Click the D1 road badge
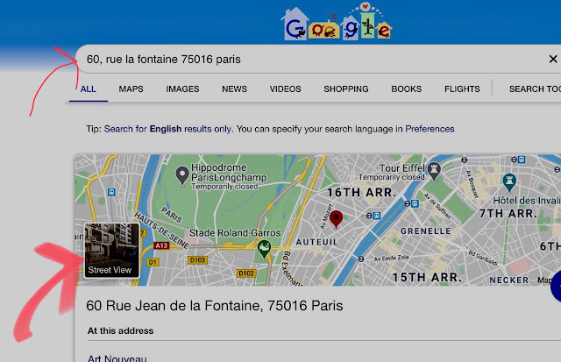 click(153, 262)
